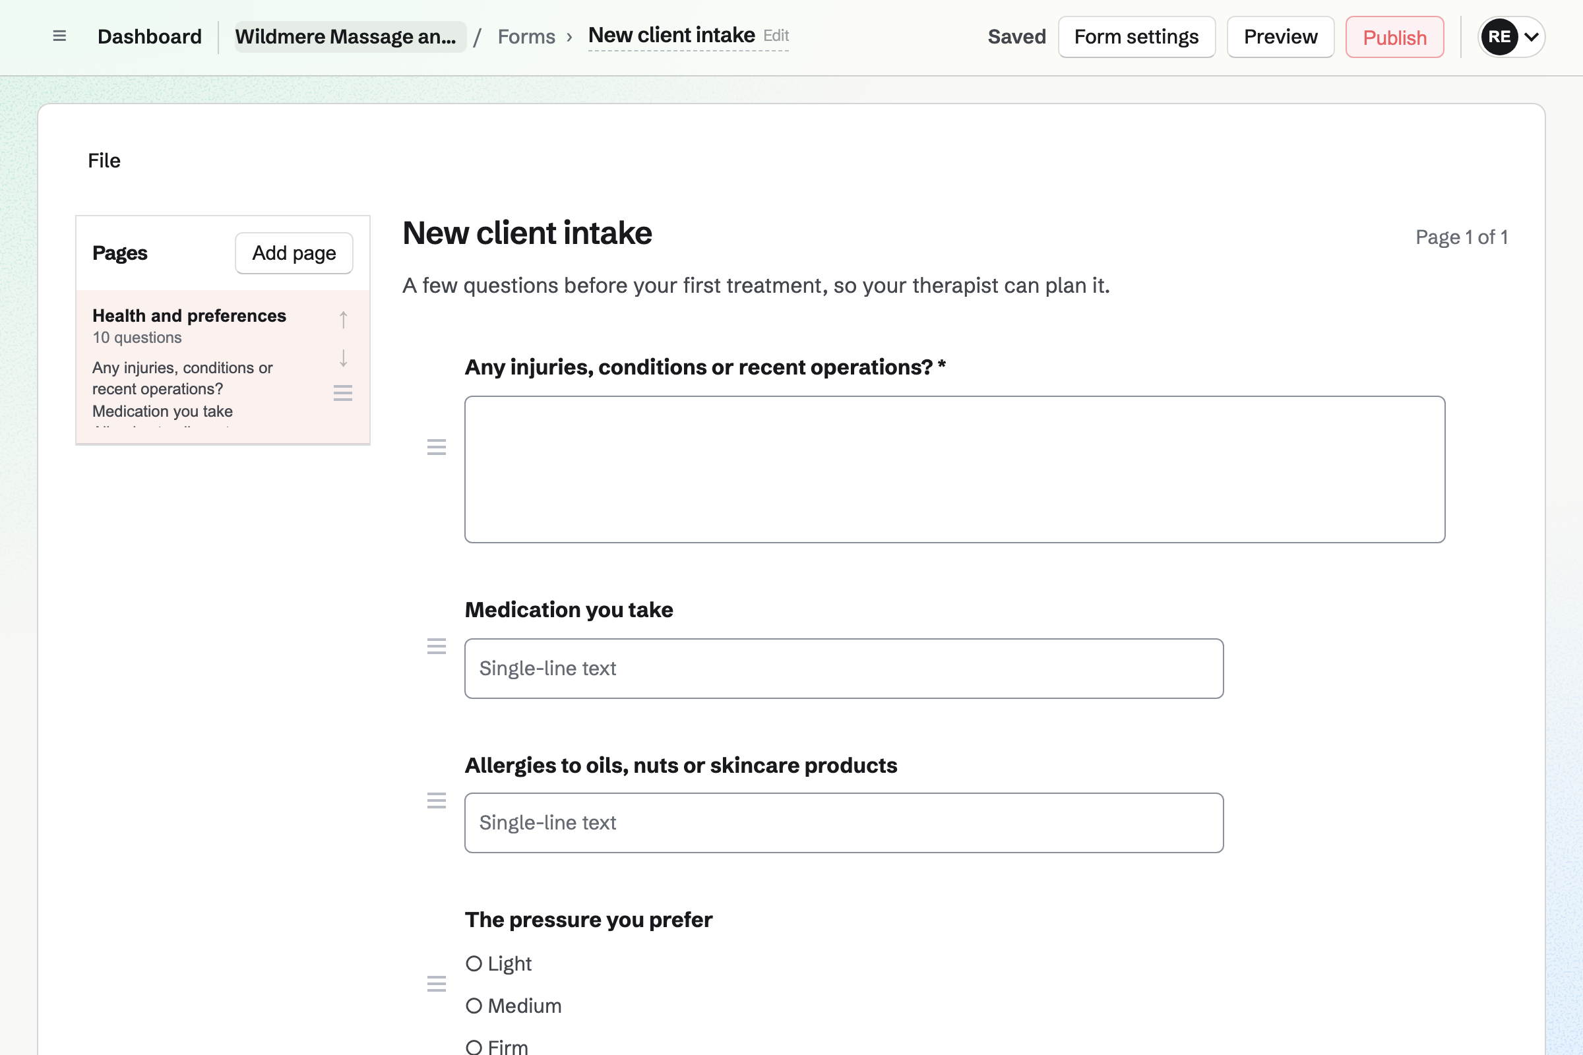The width and height of the screenshot is (1583, 1055).
Task: Click the Allergies single-line text field
Action: [x=844, y=823]
